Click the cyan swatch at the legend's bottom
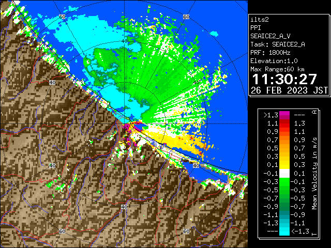This screenshot has width=331, height=248. tap(284, 231)
